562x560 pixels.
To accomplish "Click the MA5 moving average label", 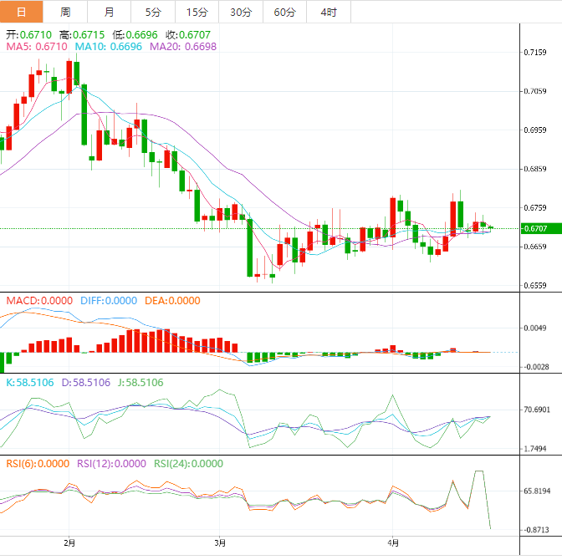I will [x=36, y=48].
